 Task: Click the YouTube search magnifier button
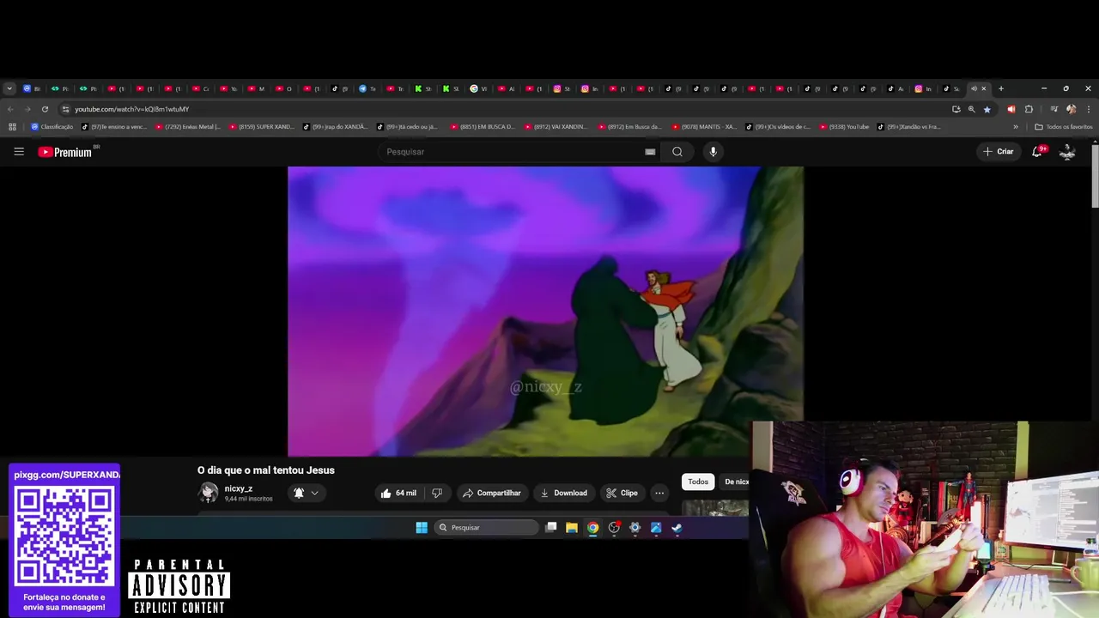(677, 152)
